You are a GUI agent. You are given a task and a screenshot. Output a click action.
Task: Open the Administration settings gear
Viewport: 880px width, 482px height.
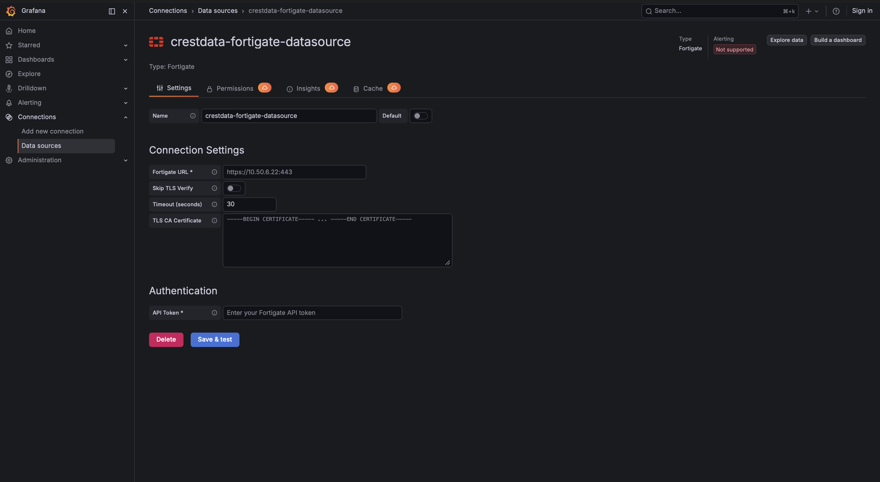tap(9, 160)
